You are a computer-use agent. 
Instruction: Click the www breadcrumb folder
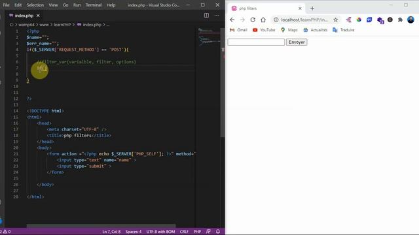click(44, 25)
